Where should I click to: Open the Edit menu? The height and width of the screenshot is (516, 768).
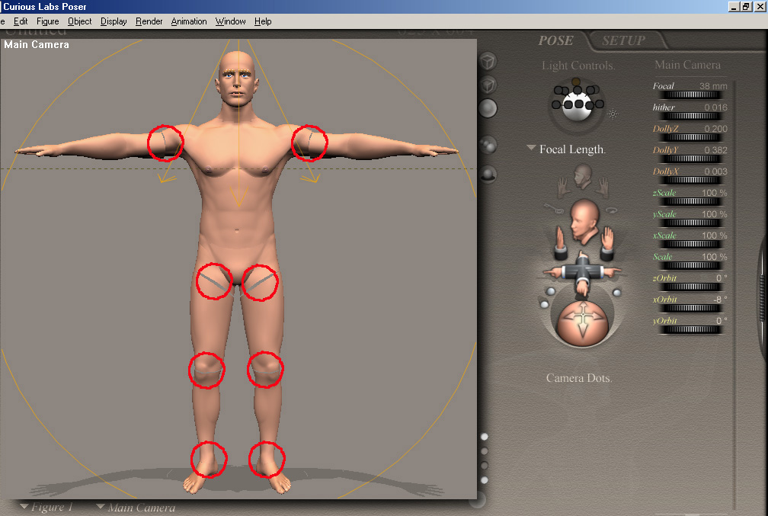coord(21,21)
